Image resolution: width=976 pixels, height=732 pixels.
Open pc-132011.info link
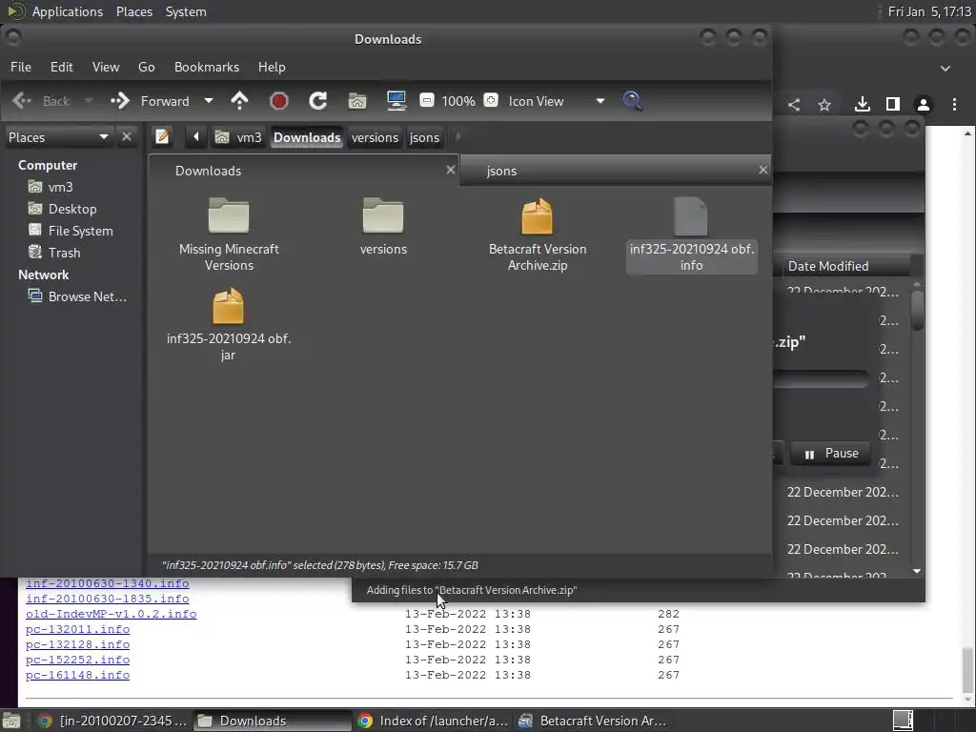(78, 629)
